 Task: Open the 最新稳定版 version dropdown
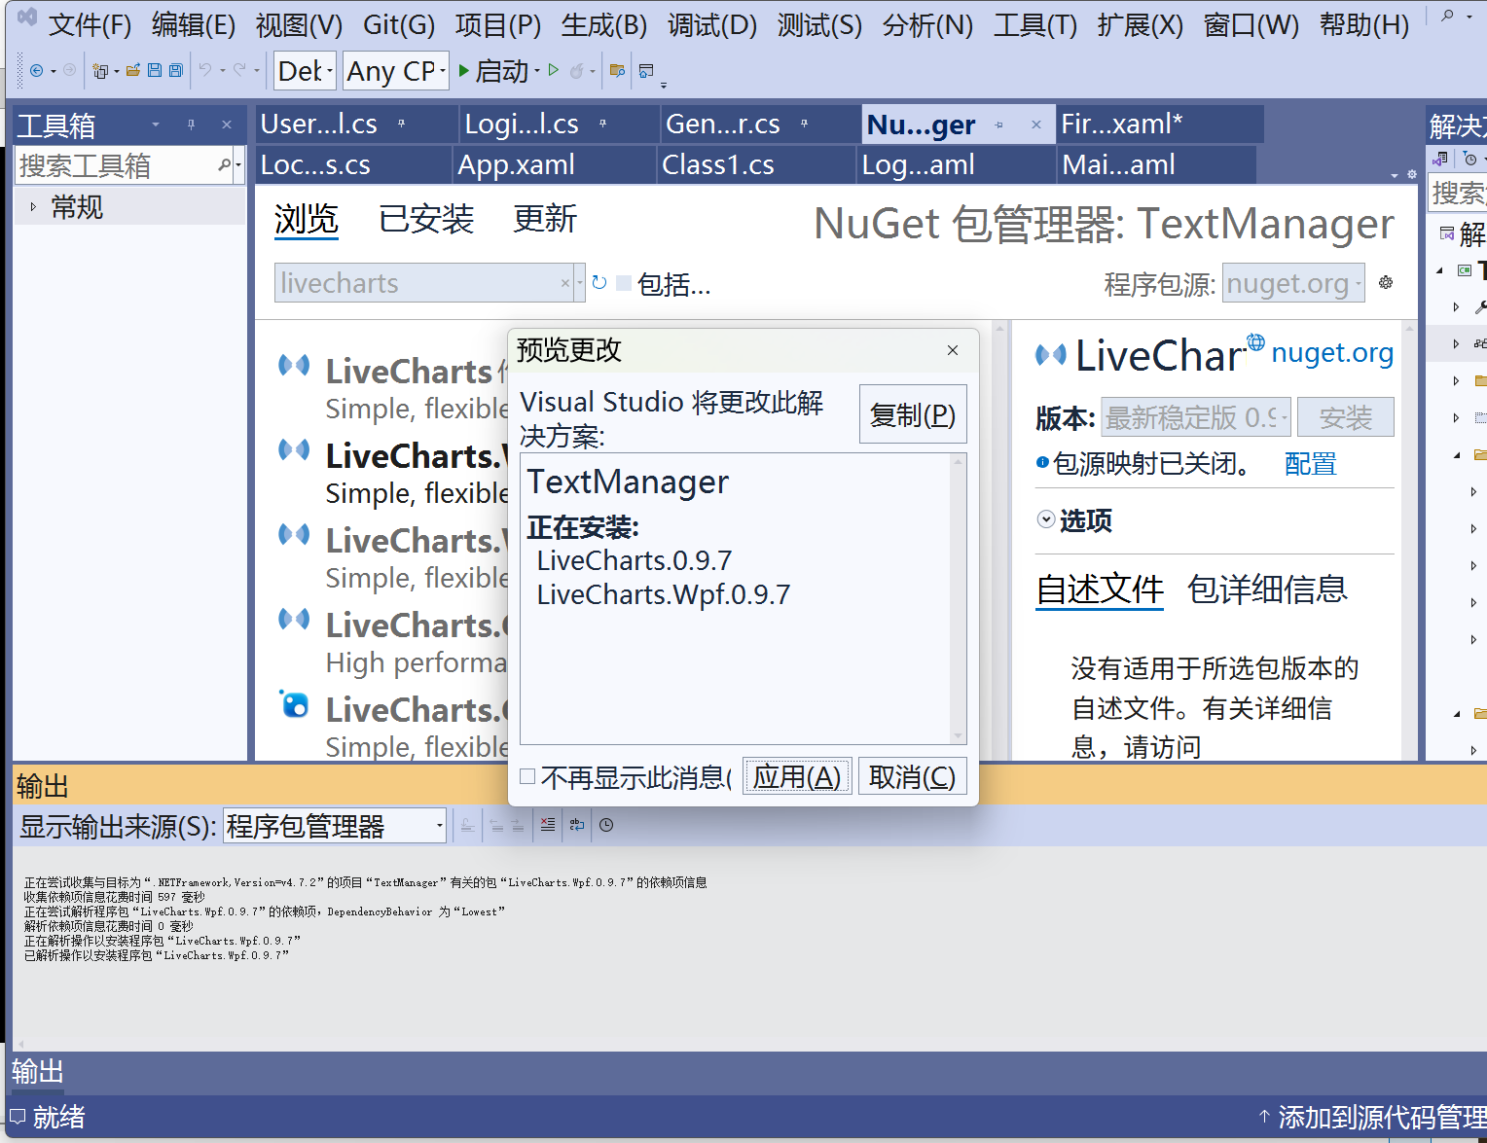click(1196, 417)
